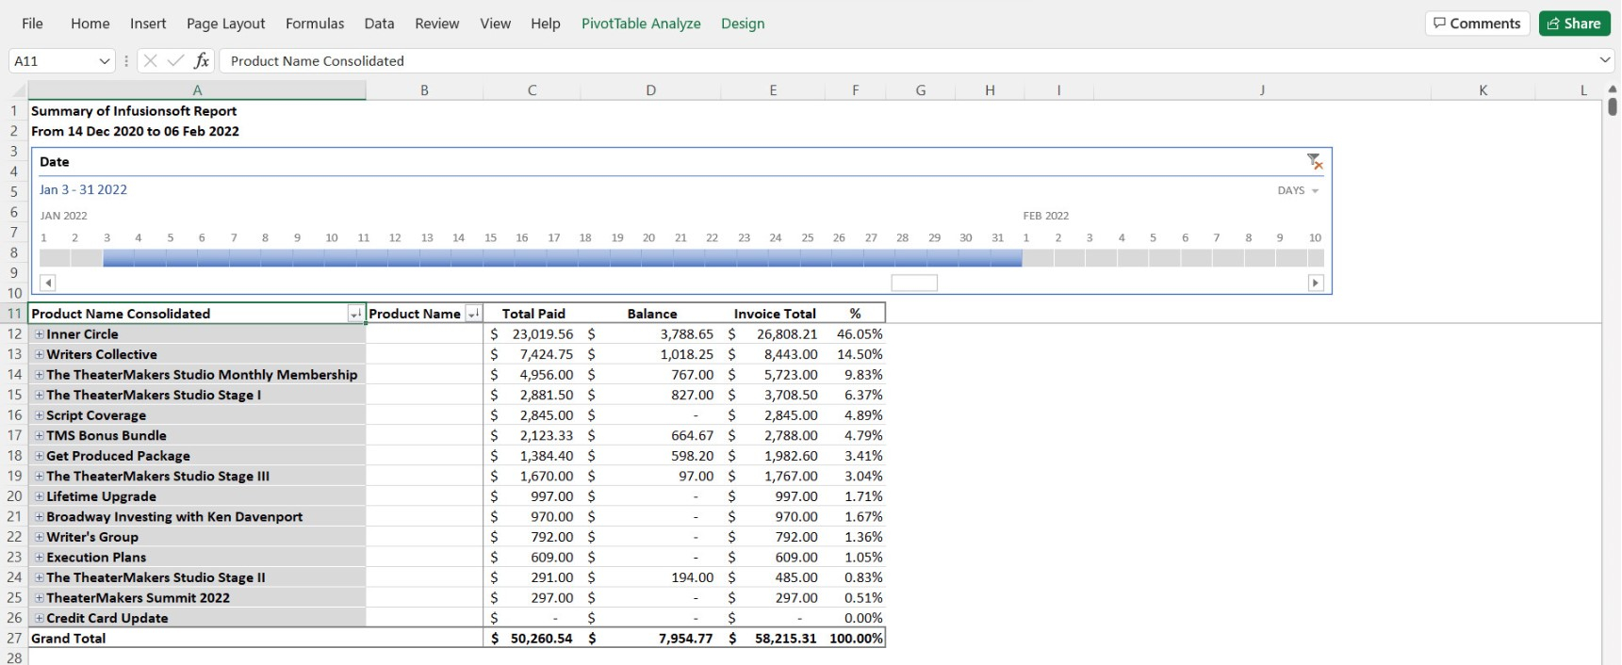Open the Name Box dropdown arrow

tap(105, 61)
